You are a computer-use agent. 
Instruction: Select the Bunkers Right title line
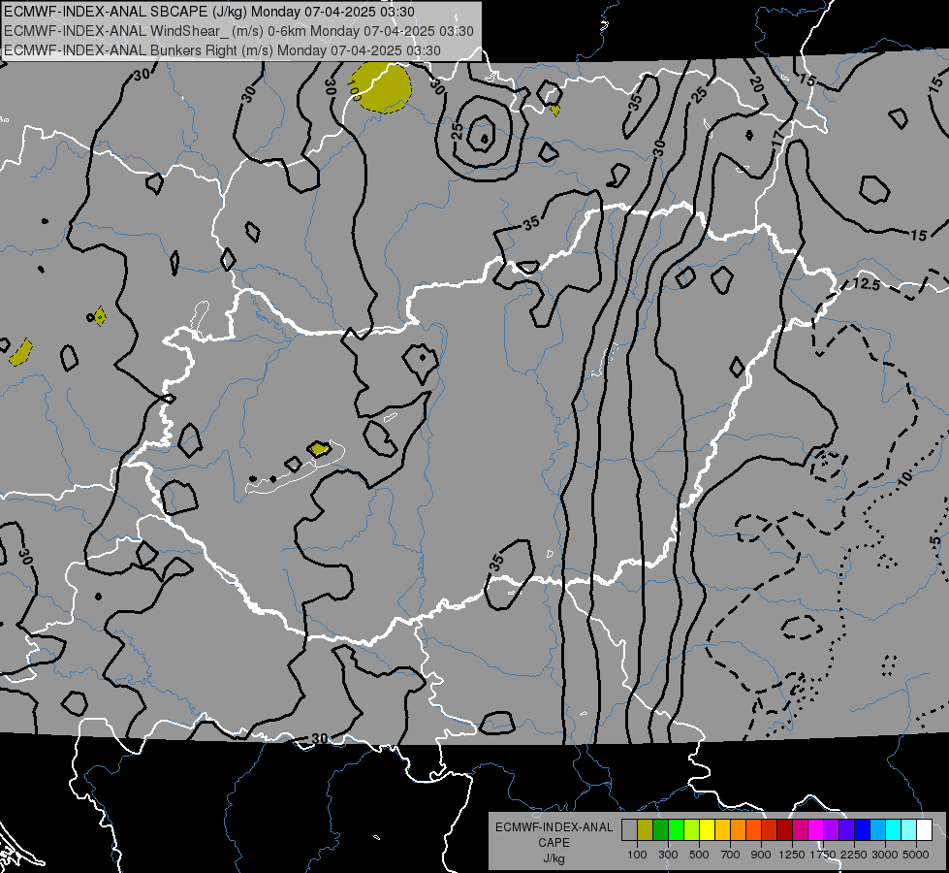(222, 50)
